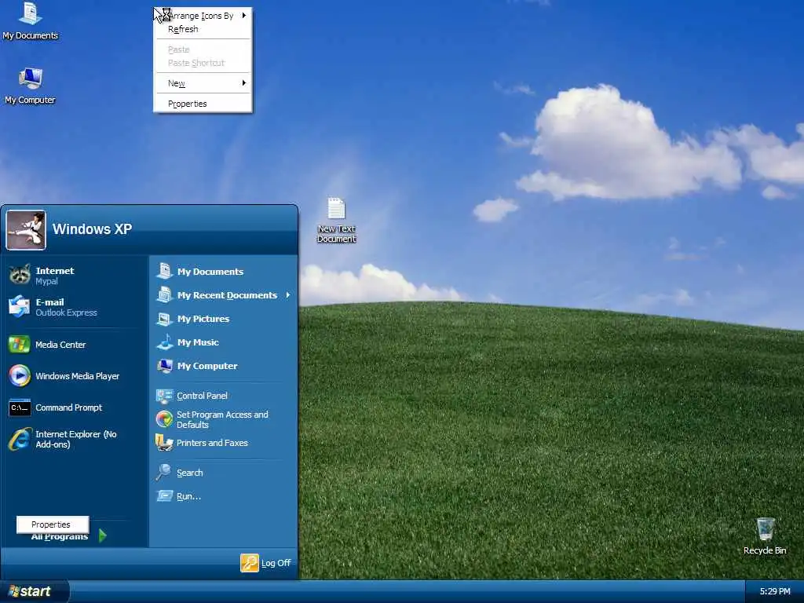Open My Documents icon in Start menu

[165, 271]
